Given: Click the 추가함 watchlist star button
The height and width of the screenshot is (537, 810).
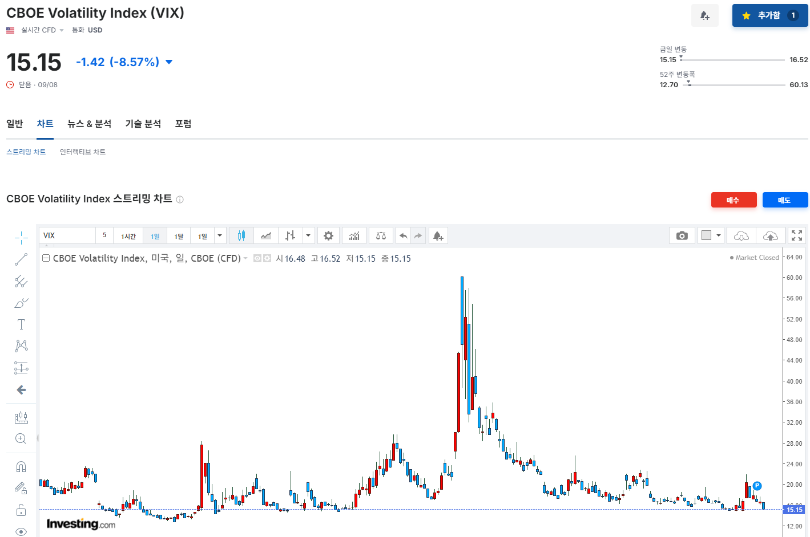Looking at the screenshot, I should click(770, 15).
